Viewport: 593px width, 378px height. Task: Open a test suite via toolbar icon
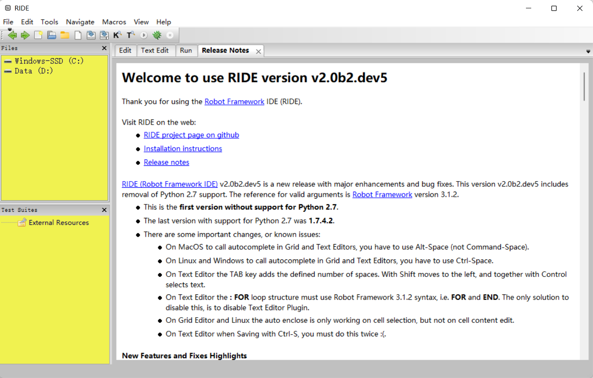(x=51, y=35)
